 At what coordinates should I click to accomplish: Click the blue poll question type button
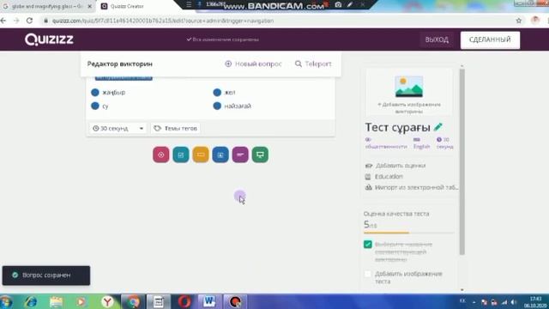220,154
